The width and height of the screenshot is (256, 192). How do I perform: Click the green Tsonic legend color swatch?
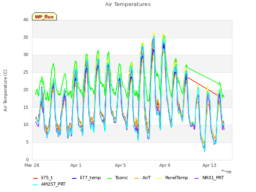pos(109,178)
